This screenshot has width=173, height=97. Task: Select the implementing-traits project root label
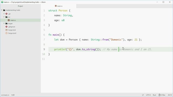pos(13,10)
